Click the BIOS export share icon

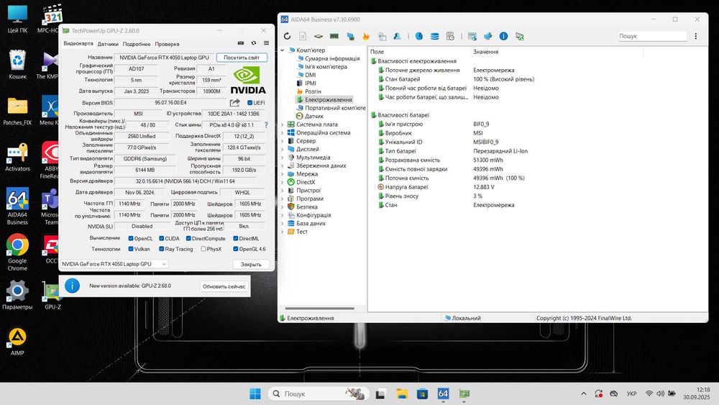pyautogui.click(x=234, y=103)
